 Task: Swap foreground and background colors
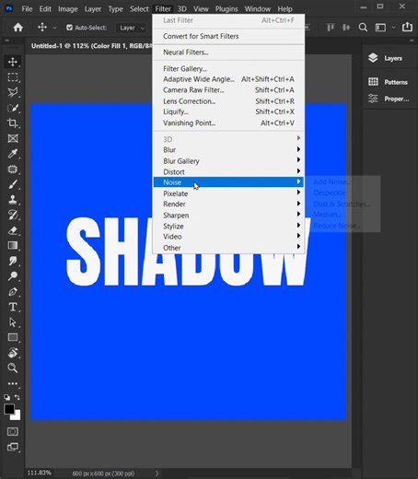pos(17,397)
